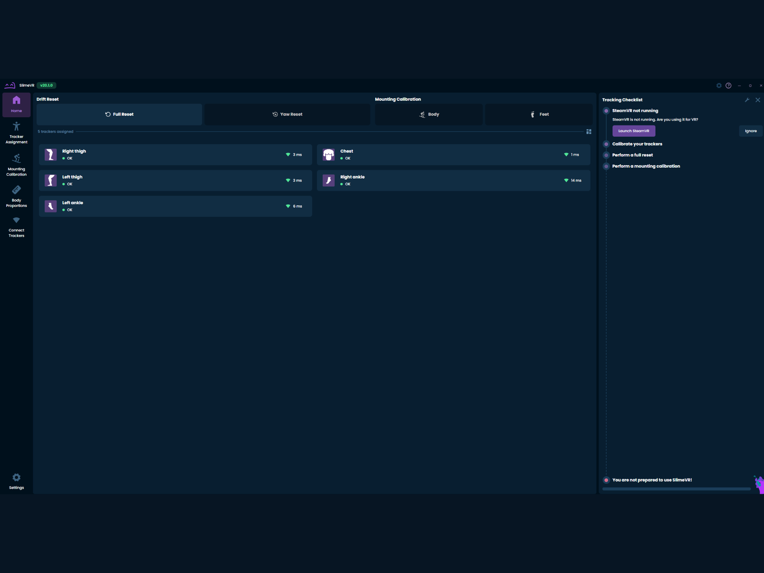The height and width of the screenshot is (573, 764).
Task: Close the Tracking Checklist panel
Action: pyautogui.click(x=758, y=100)
